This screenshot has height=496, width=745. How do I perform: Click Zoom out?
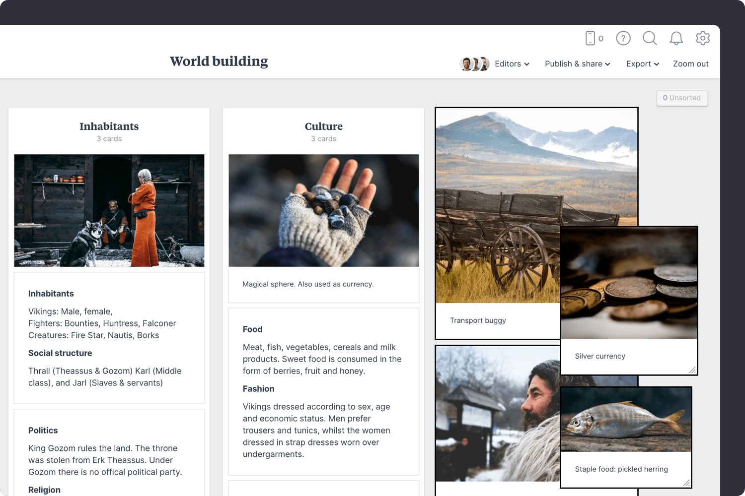click(691, 63)
